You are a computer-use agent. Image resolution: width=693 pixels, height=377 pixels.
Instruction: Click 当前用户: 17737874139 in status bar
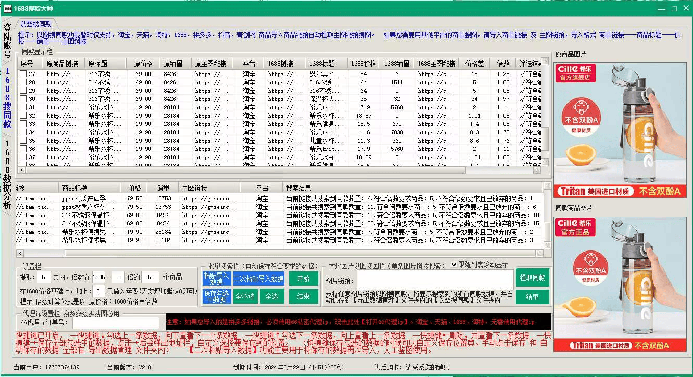click(x=46, y=367)
